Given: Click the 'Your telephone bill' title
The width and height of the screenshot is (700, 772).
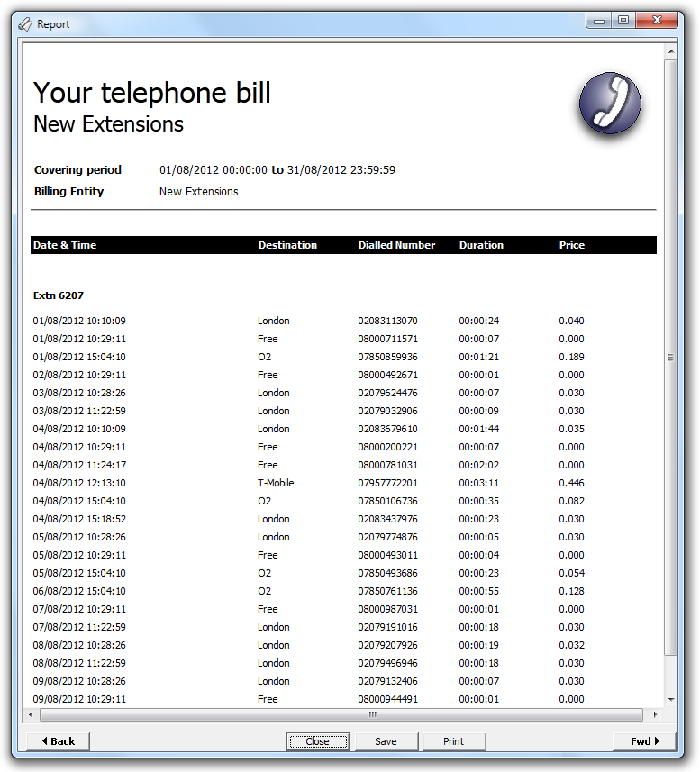Looking at the screenshot, I should pyautogui.click(x=151, y=93).
